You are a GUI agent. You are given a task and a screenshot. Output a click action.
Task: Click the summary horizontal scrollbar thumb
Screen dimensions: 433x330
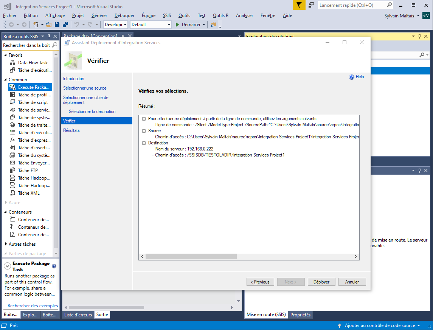[x=191, y=257]
